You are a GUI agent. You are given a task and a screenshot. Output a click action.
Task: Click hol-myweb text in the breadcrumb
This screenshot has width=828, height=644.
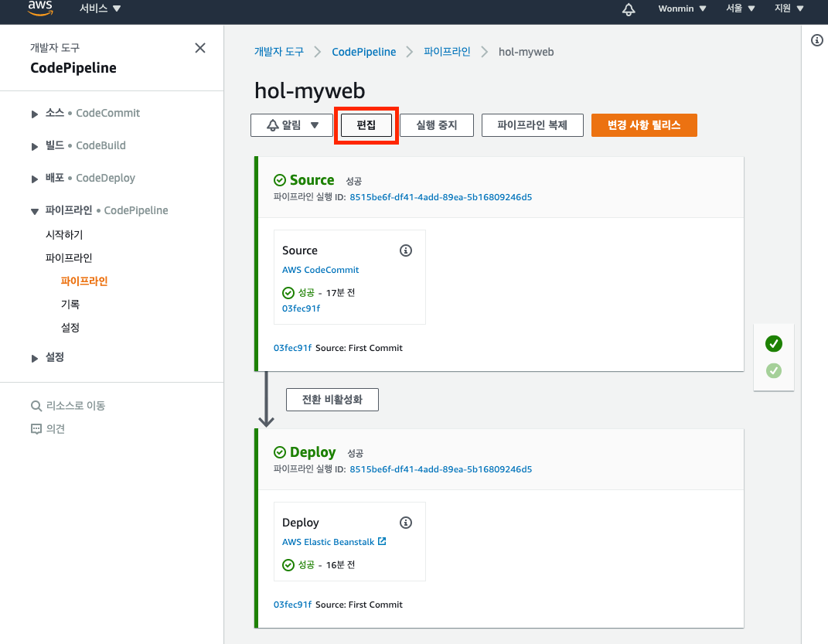(526, 52)
